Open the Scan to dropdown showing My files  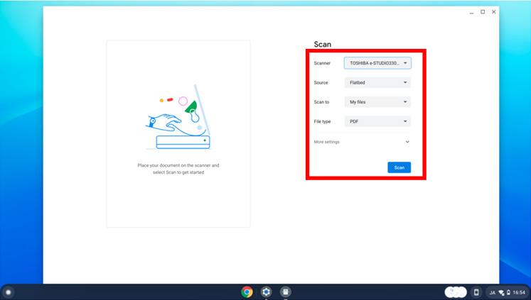(x=377, y=102)
